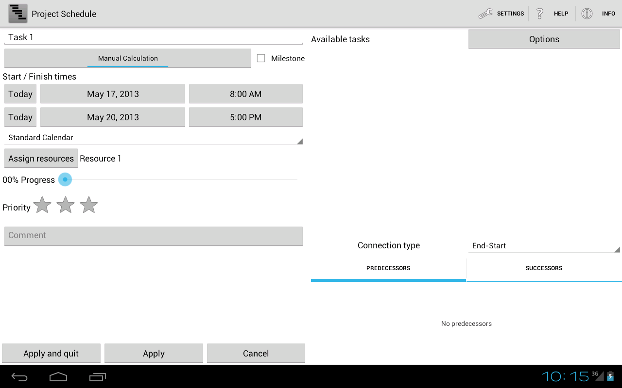This screenshot has width=622, height=388.
Task: Set priority to the first star
Action: (42, 205)
